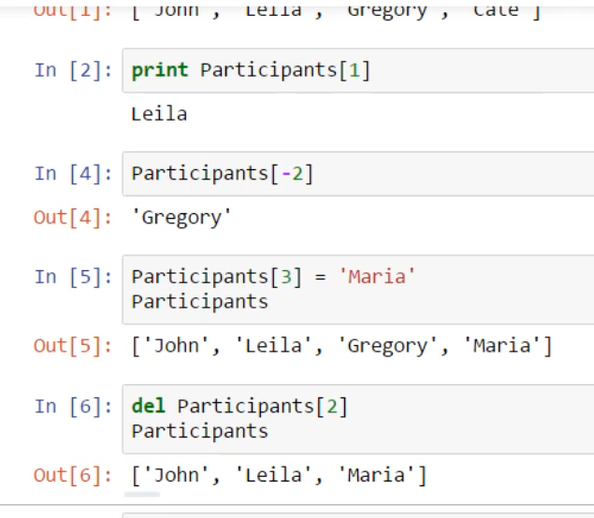Click the In [5] prompt label

[x=73, y=277]
